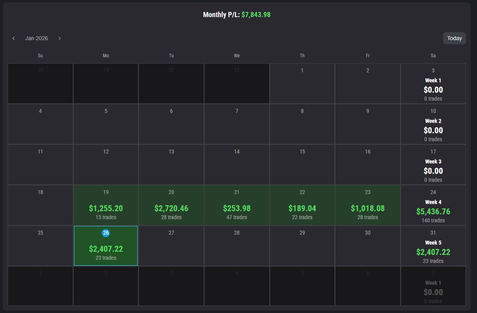This screenshot has height=313, width=477.
Task: Click the blue 26 date badge
Action: tap(106, 233)
